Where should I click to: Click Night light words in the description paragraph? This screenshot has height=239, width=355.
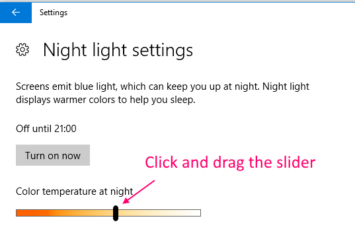[x=286, y=86]
